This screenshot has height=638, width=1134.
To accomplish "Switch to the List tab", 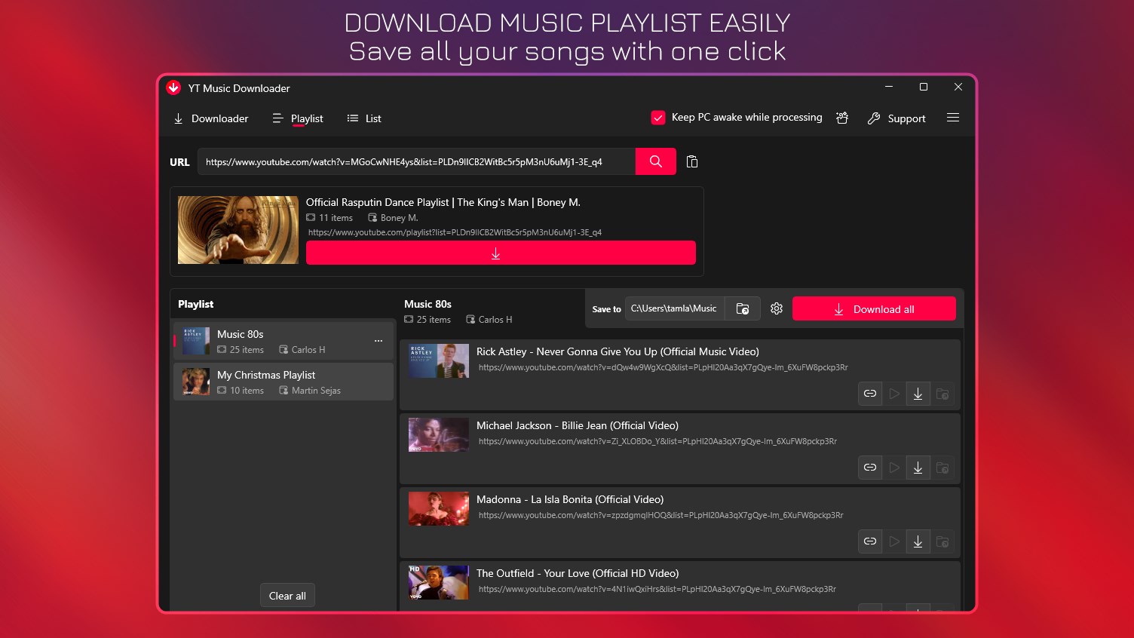I will [363, 118].
